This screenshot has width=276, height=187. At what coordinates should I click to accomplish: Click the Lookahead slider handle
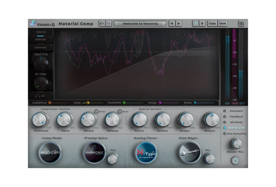[49, 103]
